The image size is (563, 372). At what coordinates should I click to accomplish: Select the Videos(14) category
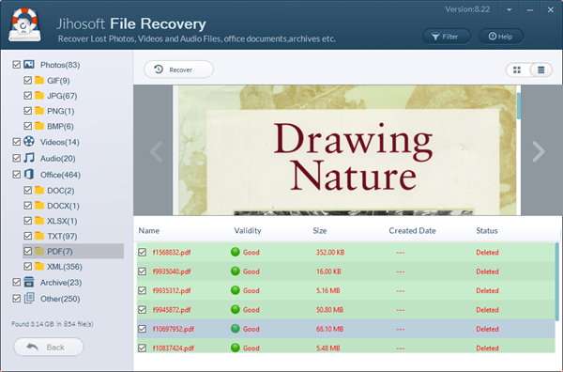[x=60, y=142]
